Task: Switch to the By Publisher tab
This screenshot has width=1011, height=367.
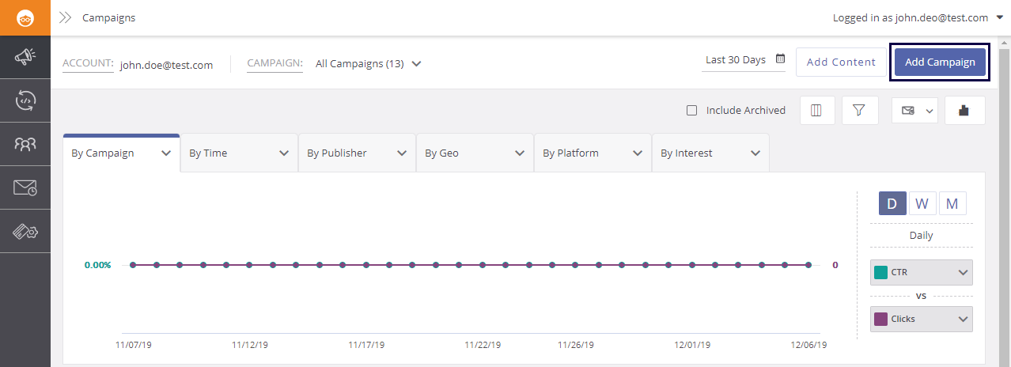Action: pos(357,153)
